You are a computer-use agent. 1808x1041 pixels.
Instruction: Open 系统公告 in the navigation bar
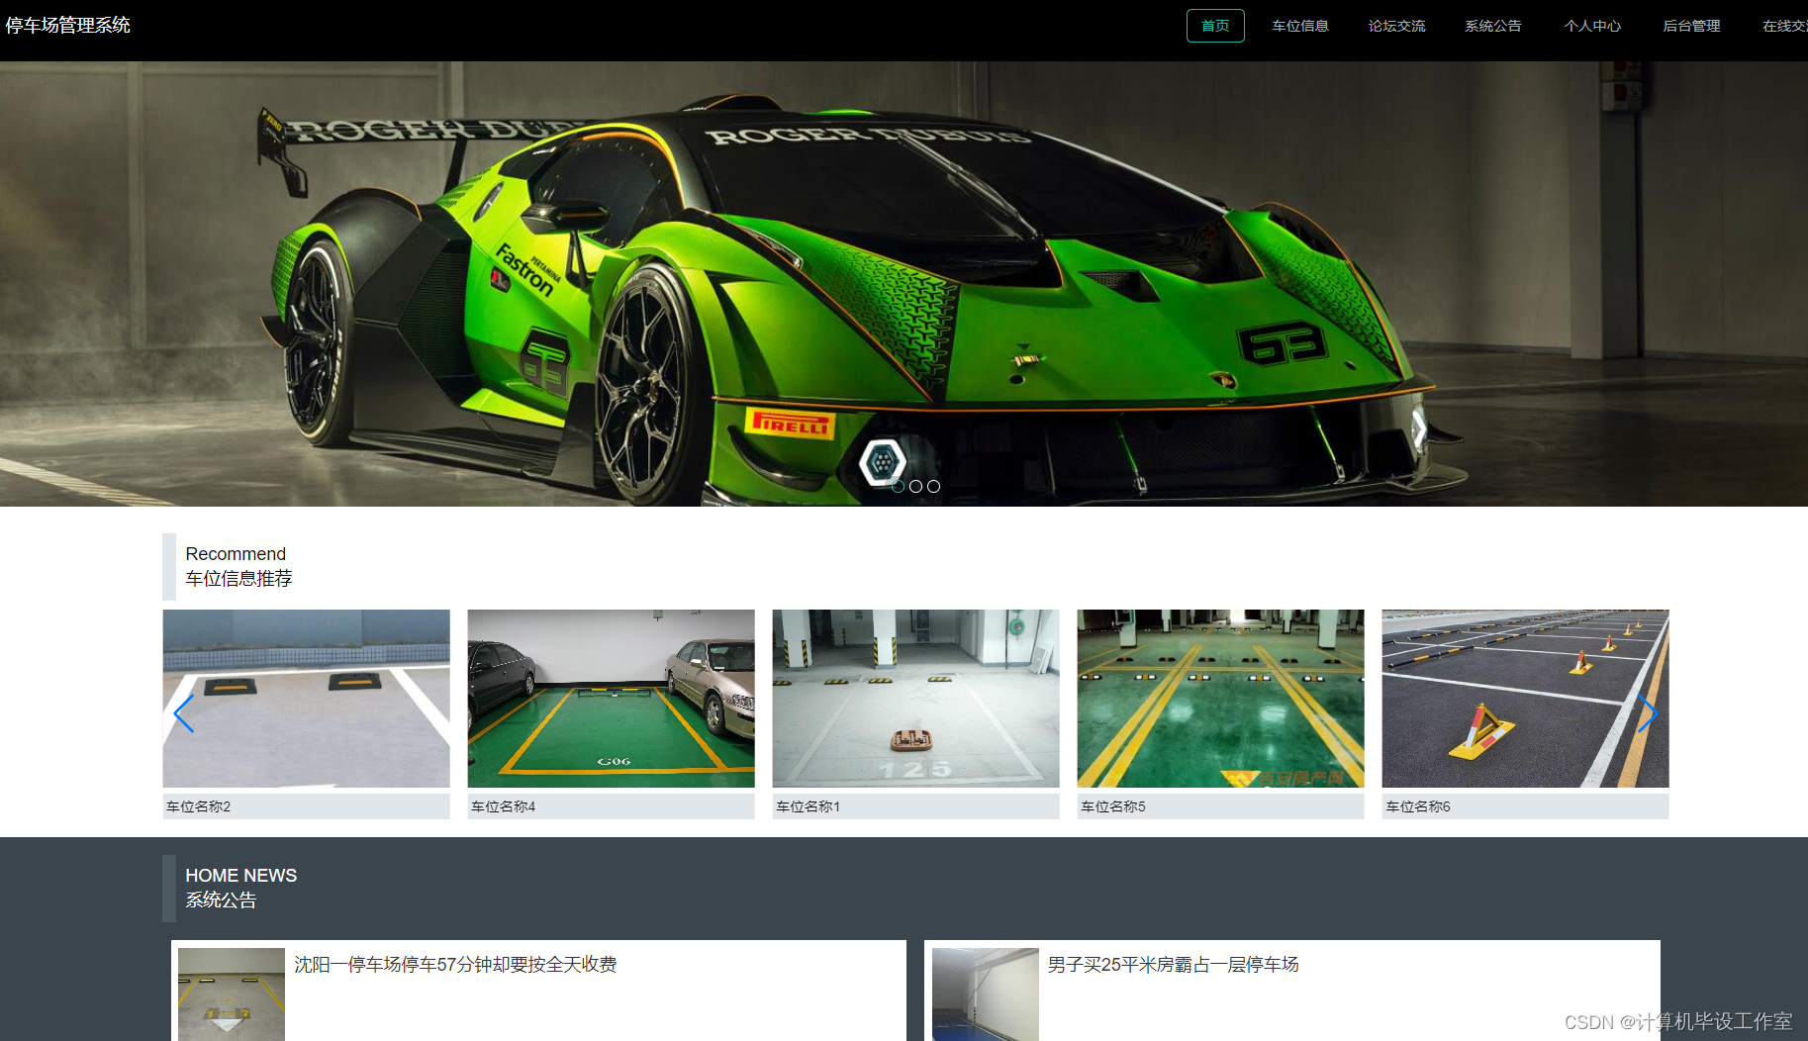click(1493, 26)
